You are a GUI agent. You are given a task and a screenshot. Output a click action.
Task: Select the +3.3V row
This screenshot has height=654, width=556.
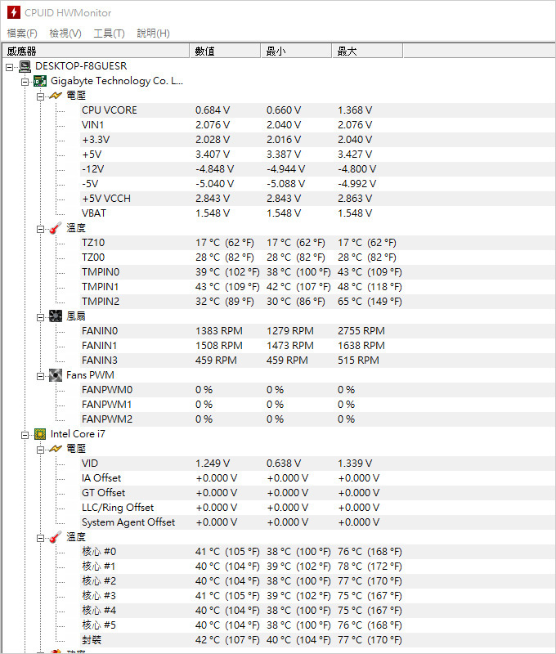pyautogui.click(x=317, y=140)
